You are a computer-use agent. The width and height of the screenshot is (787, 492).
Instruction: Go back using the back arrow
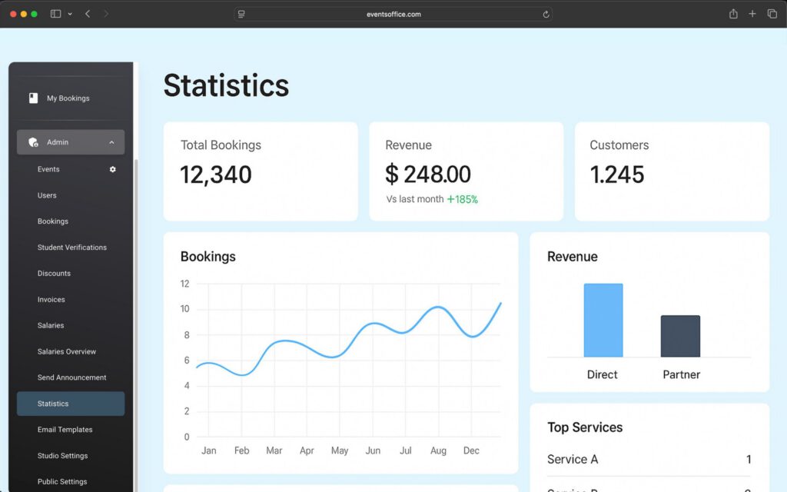click(x=87, y=13)
